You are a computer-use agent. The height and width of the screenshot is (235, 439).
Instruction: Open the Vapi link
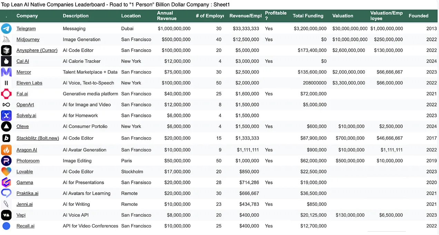[x=21, y=215]
